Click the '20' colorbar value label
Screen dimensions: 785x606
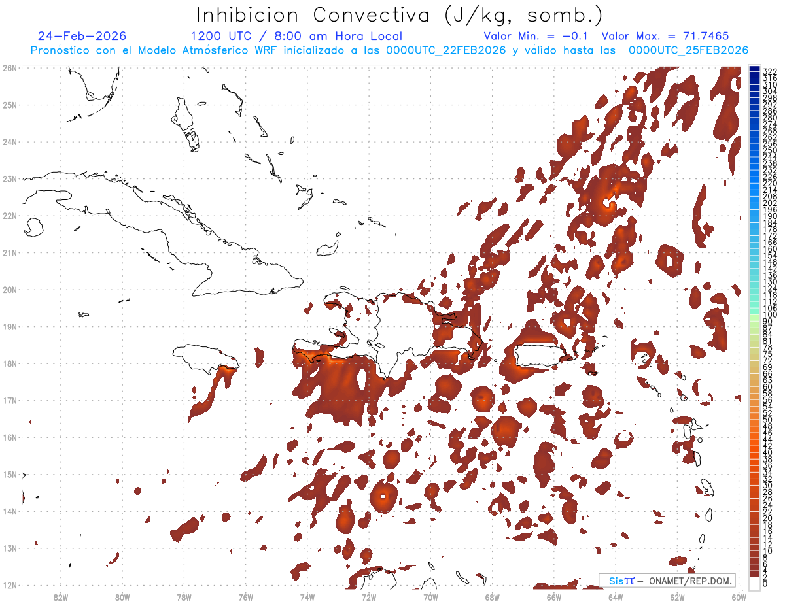click(x=768, y=518)
